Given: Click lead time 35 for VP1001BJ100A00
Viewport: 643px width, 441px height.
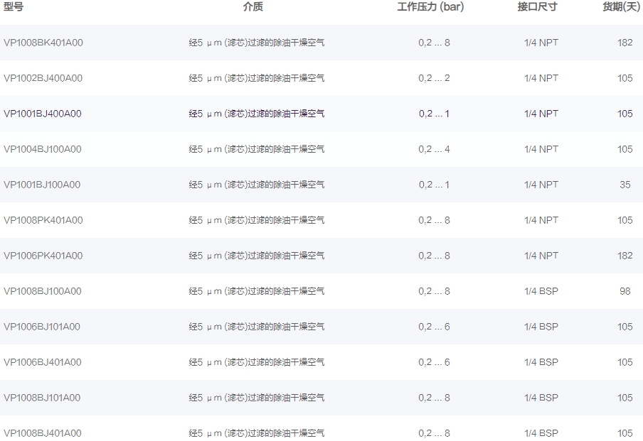Looking at the screenshot, I should [x=625, y=185].
